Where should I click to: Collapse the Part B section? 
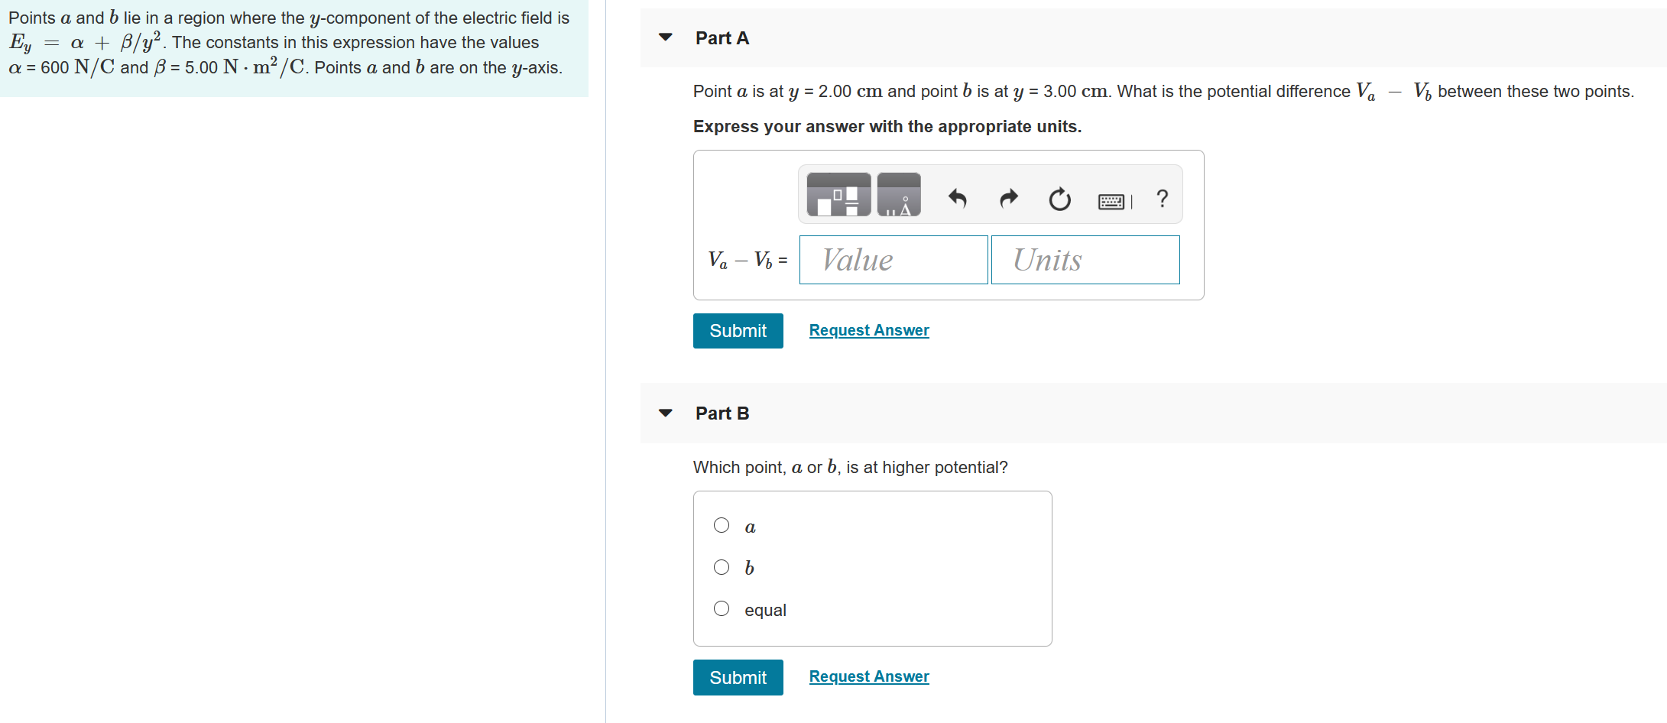click(x=666, y=413)
